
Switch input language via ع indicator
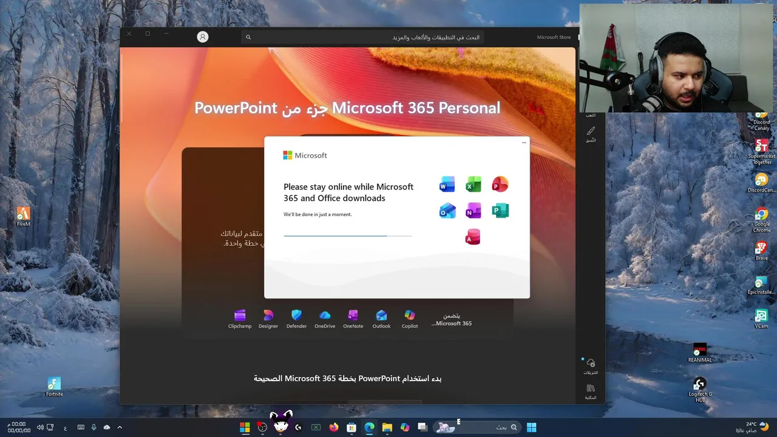[x=66, y=427]
